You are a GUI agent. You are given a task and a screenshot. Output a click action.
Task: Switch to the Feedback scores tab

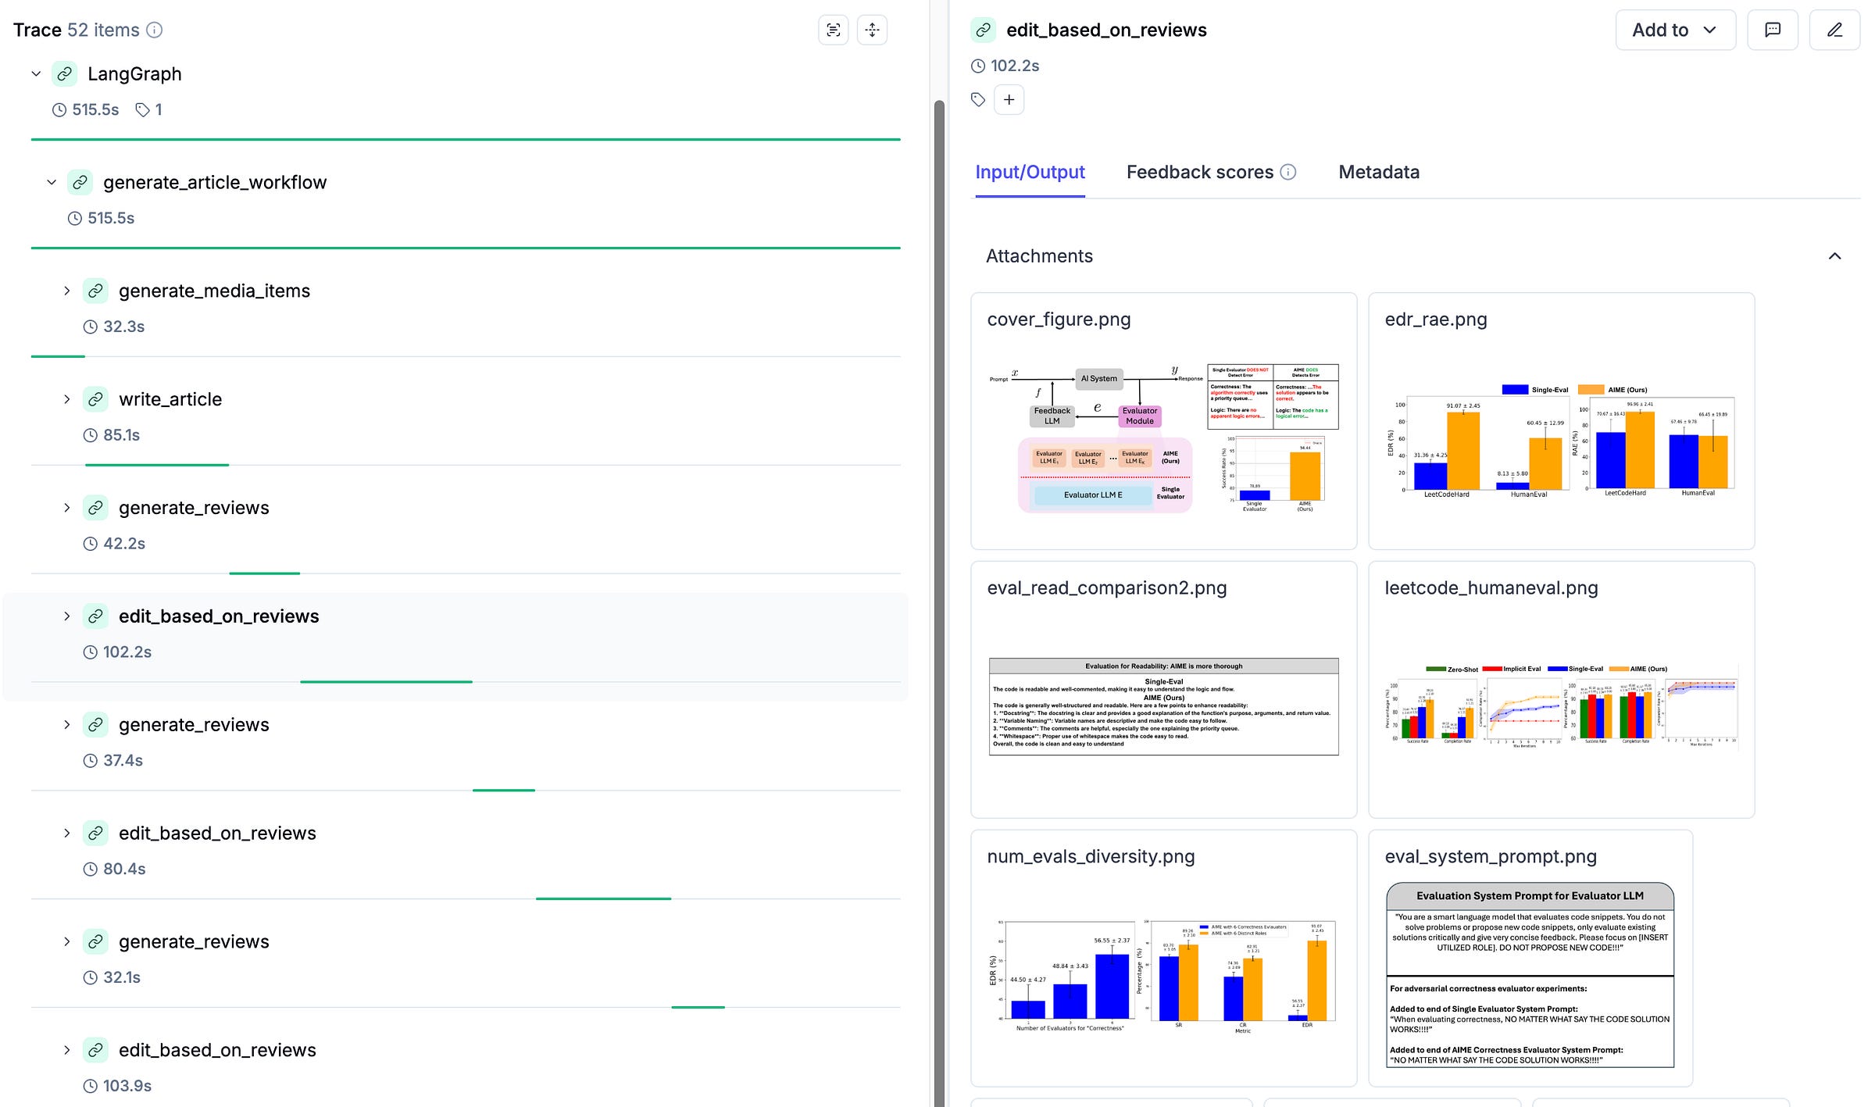coord(1200,173)
